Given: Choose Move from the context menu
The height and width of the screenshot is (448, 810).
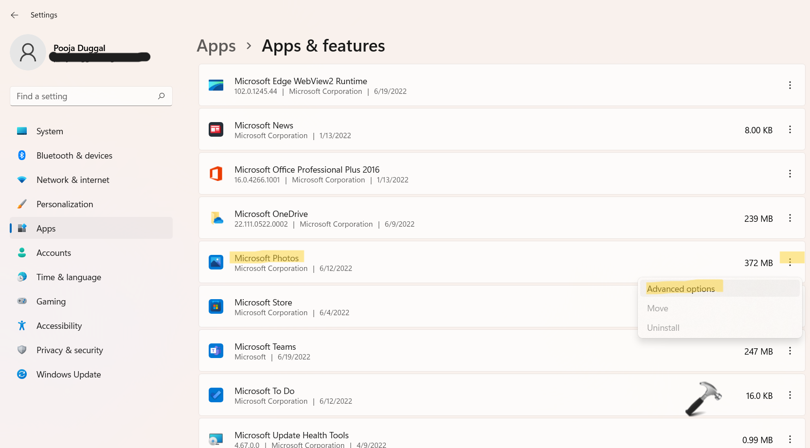Looking at the screenshot, I should pos(657,308).
